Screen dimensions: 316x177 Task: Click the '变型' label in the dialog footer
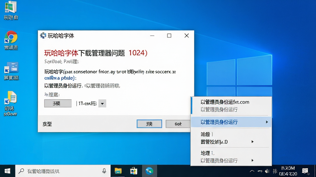[x=47, y=124]
